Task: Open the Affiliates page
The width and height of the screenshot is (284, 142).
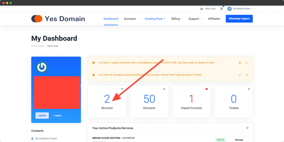Action: coord(214,19)
